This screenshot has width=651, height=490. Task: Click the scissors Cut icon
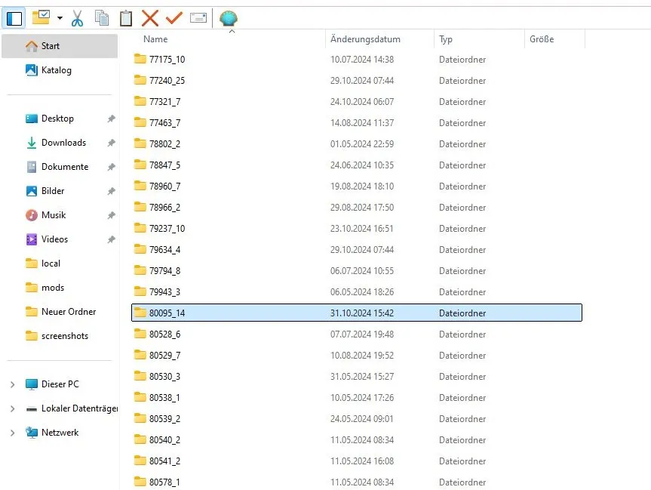pos(77,17)
